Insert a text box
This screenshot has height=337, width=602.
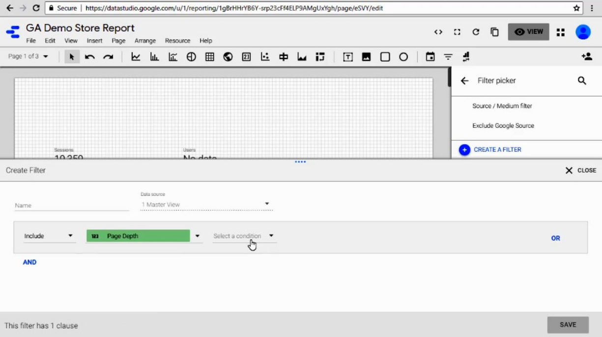point(347,56)
